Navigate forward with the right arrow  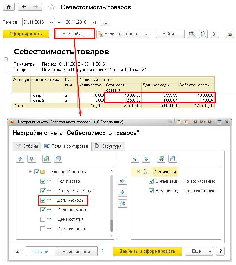pyautogui.click(x=36, y=7)
